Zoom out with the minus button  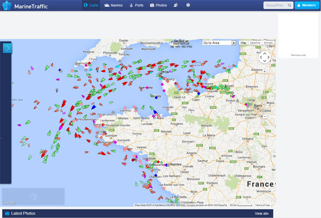pyautogui.click(x=264, y=116)
